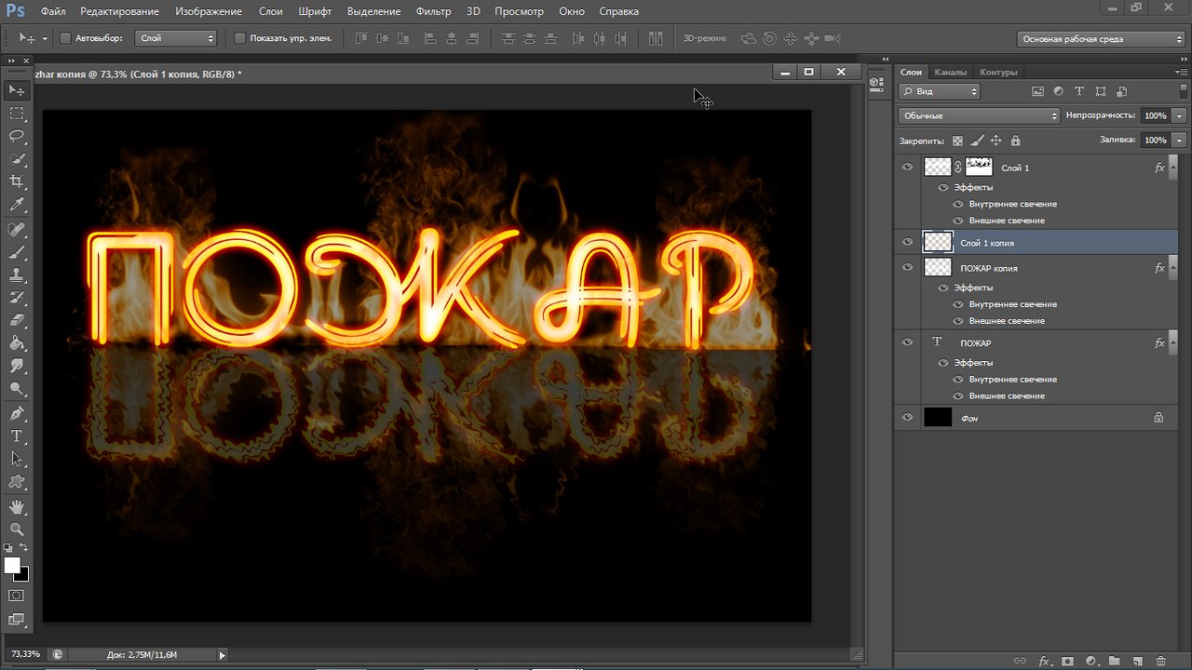Select the Clone Stamp tool
Viewport: 1192px width, 670px height.
click(17, 275)
